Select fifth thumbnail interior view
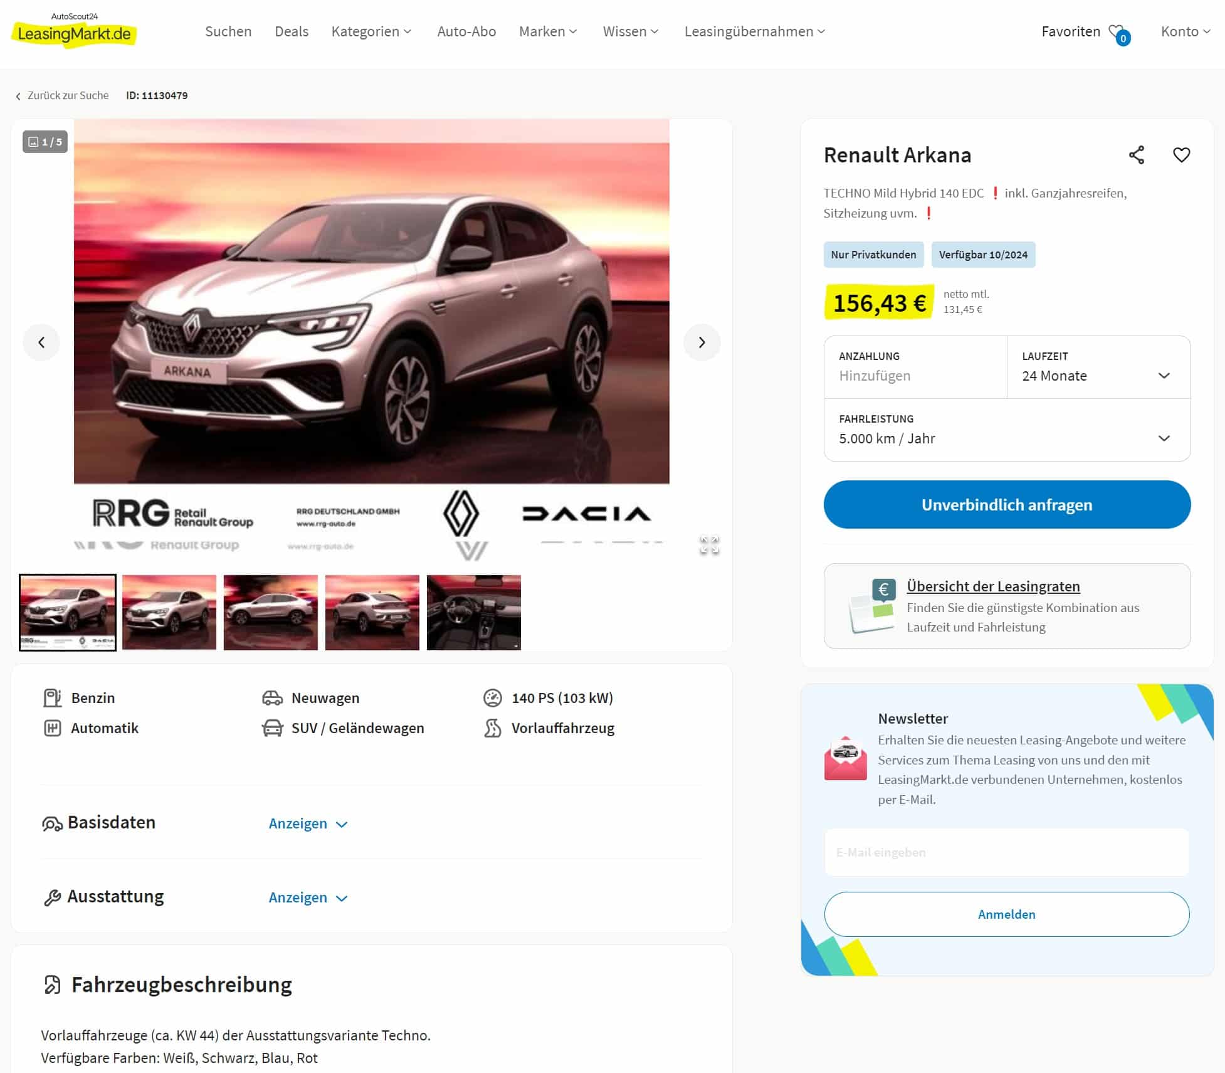 click(474, 613)
